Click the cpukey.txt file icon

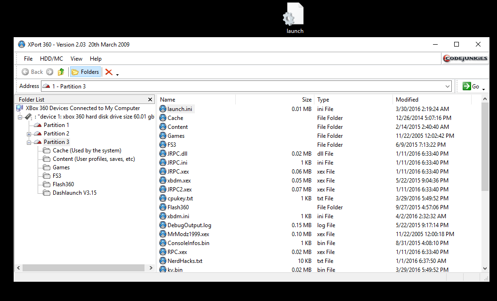tap(162, 198)
